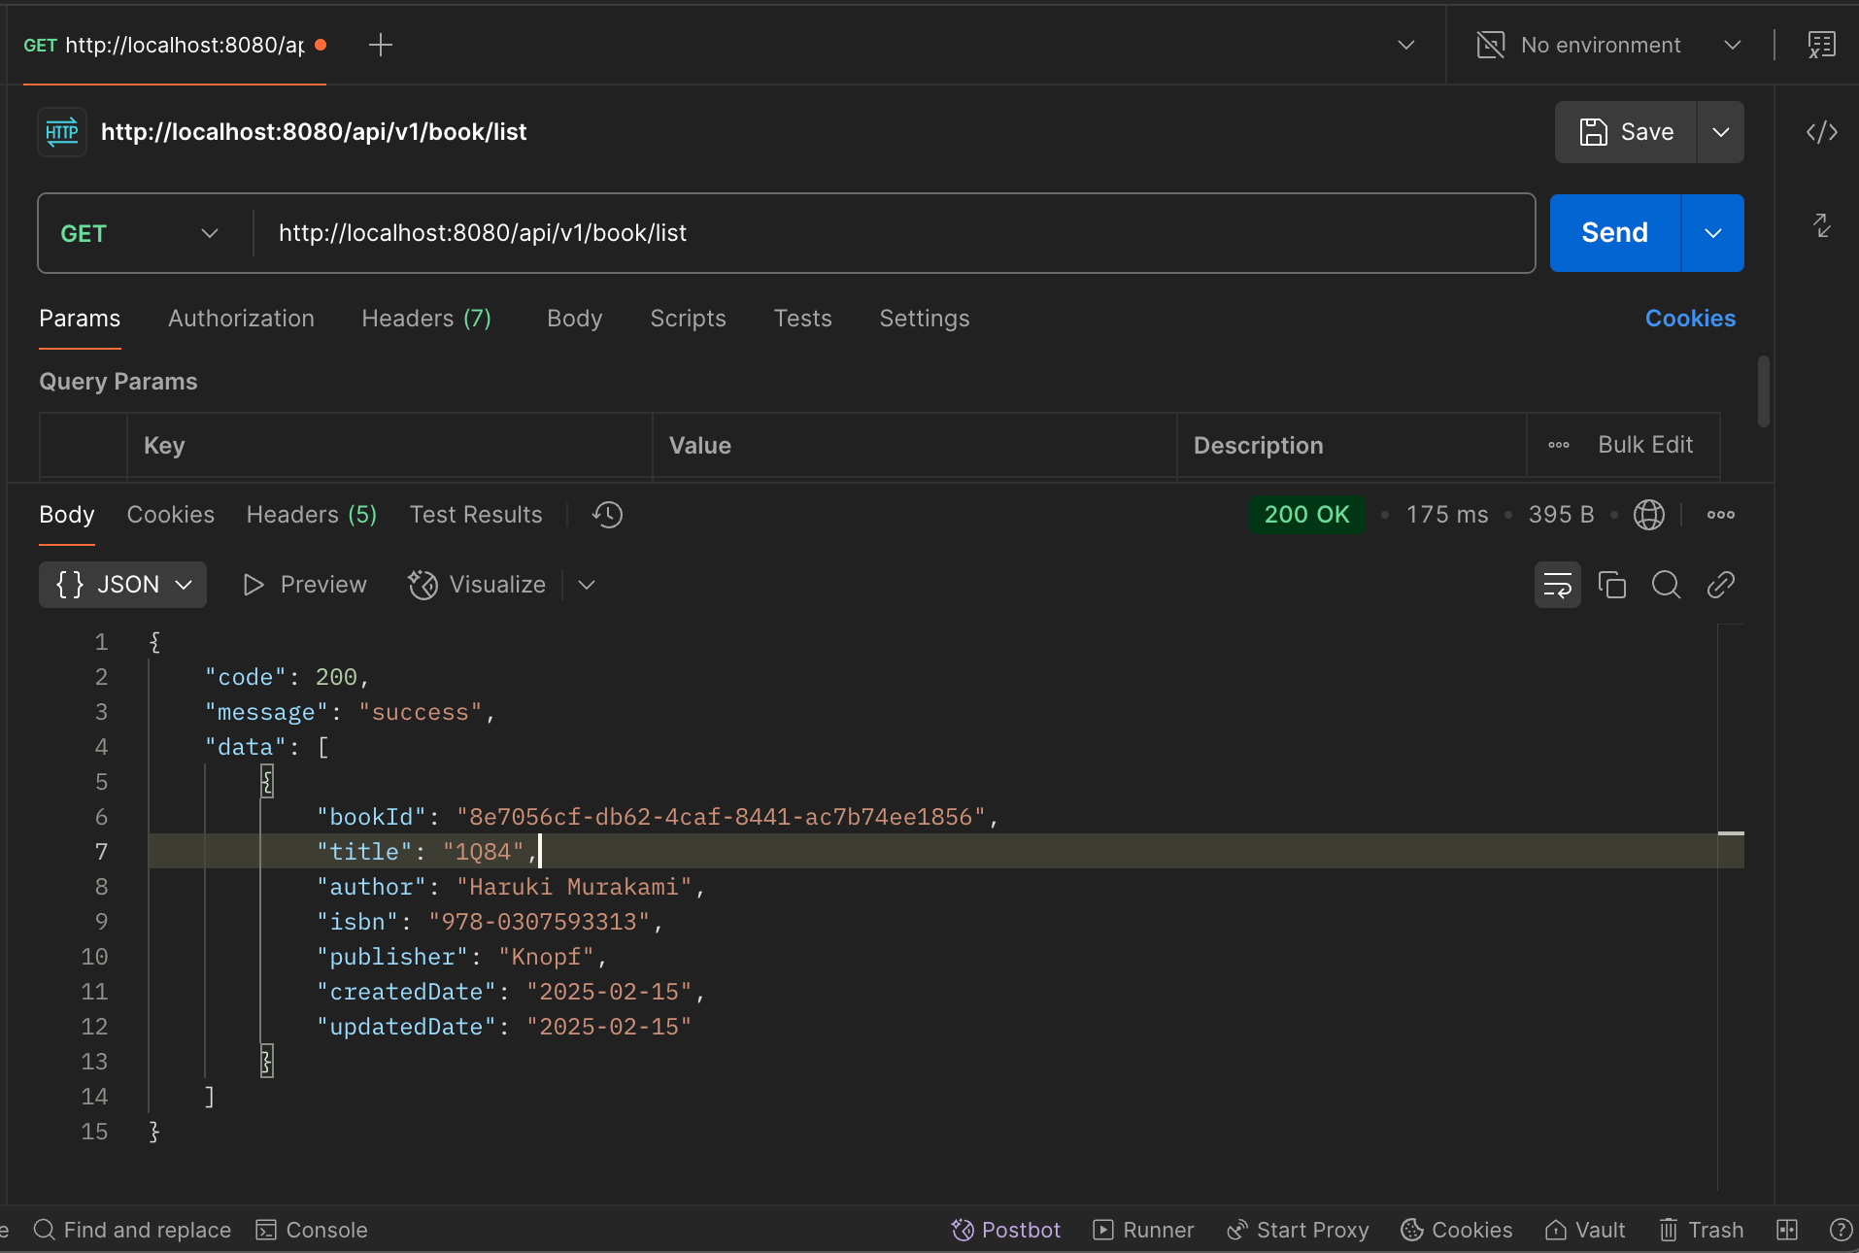Screen dimensions: 1859x1253
Task: Click the bookId value string
Action: [x=721, y=817]
